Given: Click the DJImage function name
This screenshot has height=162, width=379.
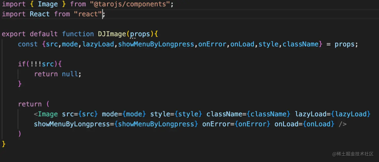Looking at the screenshot, I should 112,34.
